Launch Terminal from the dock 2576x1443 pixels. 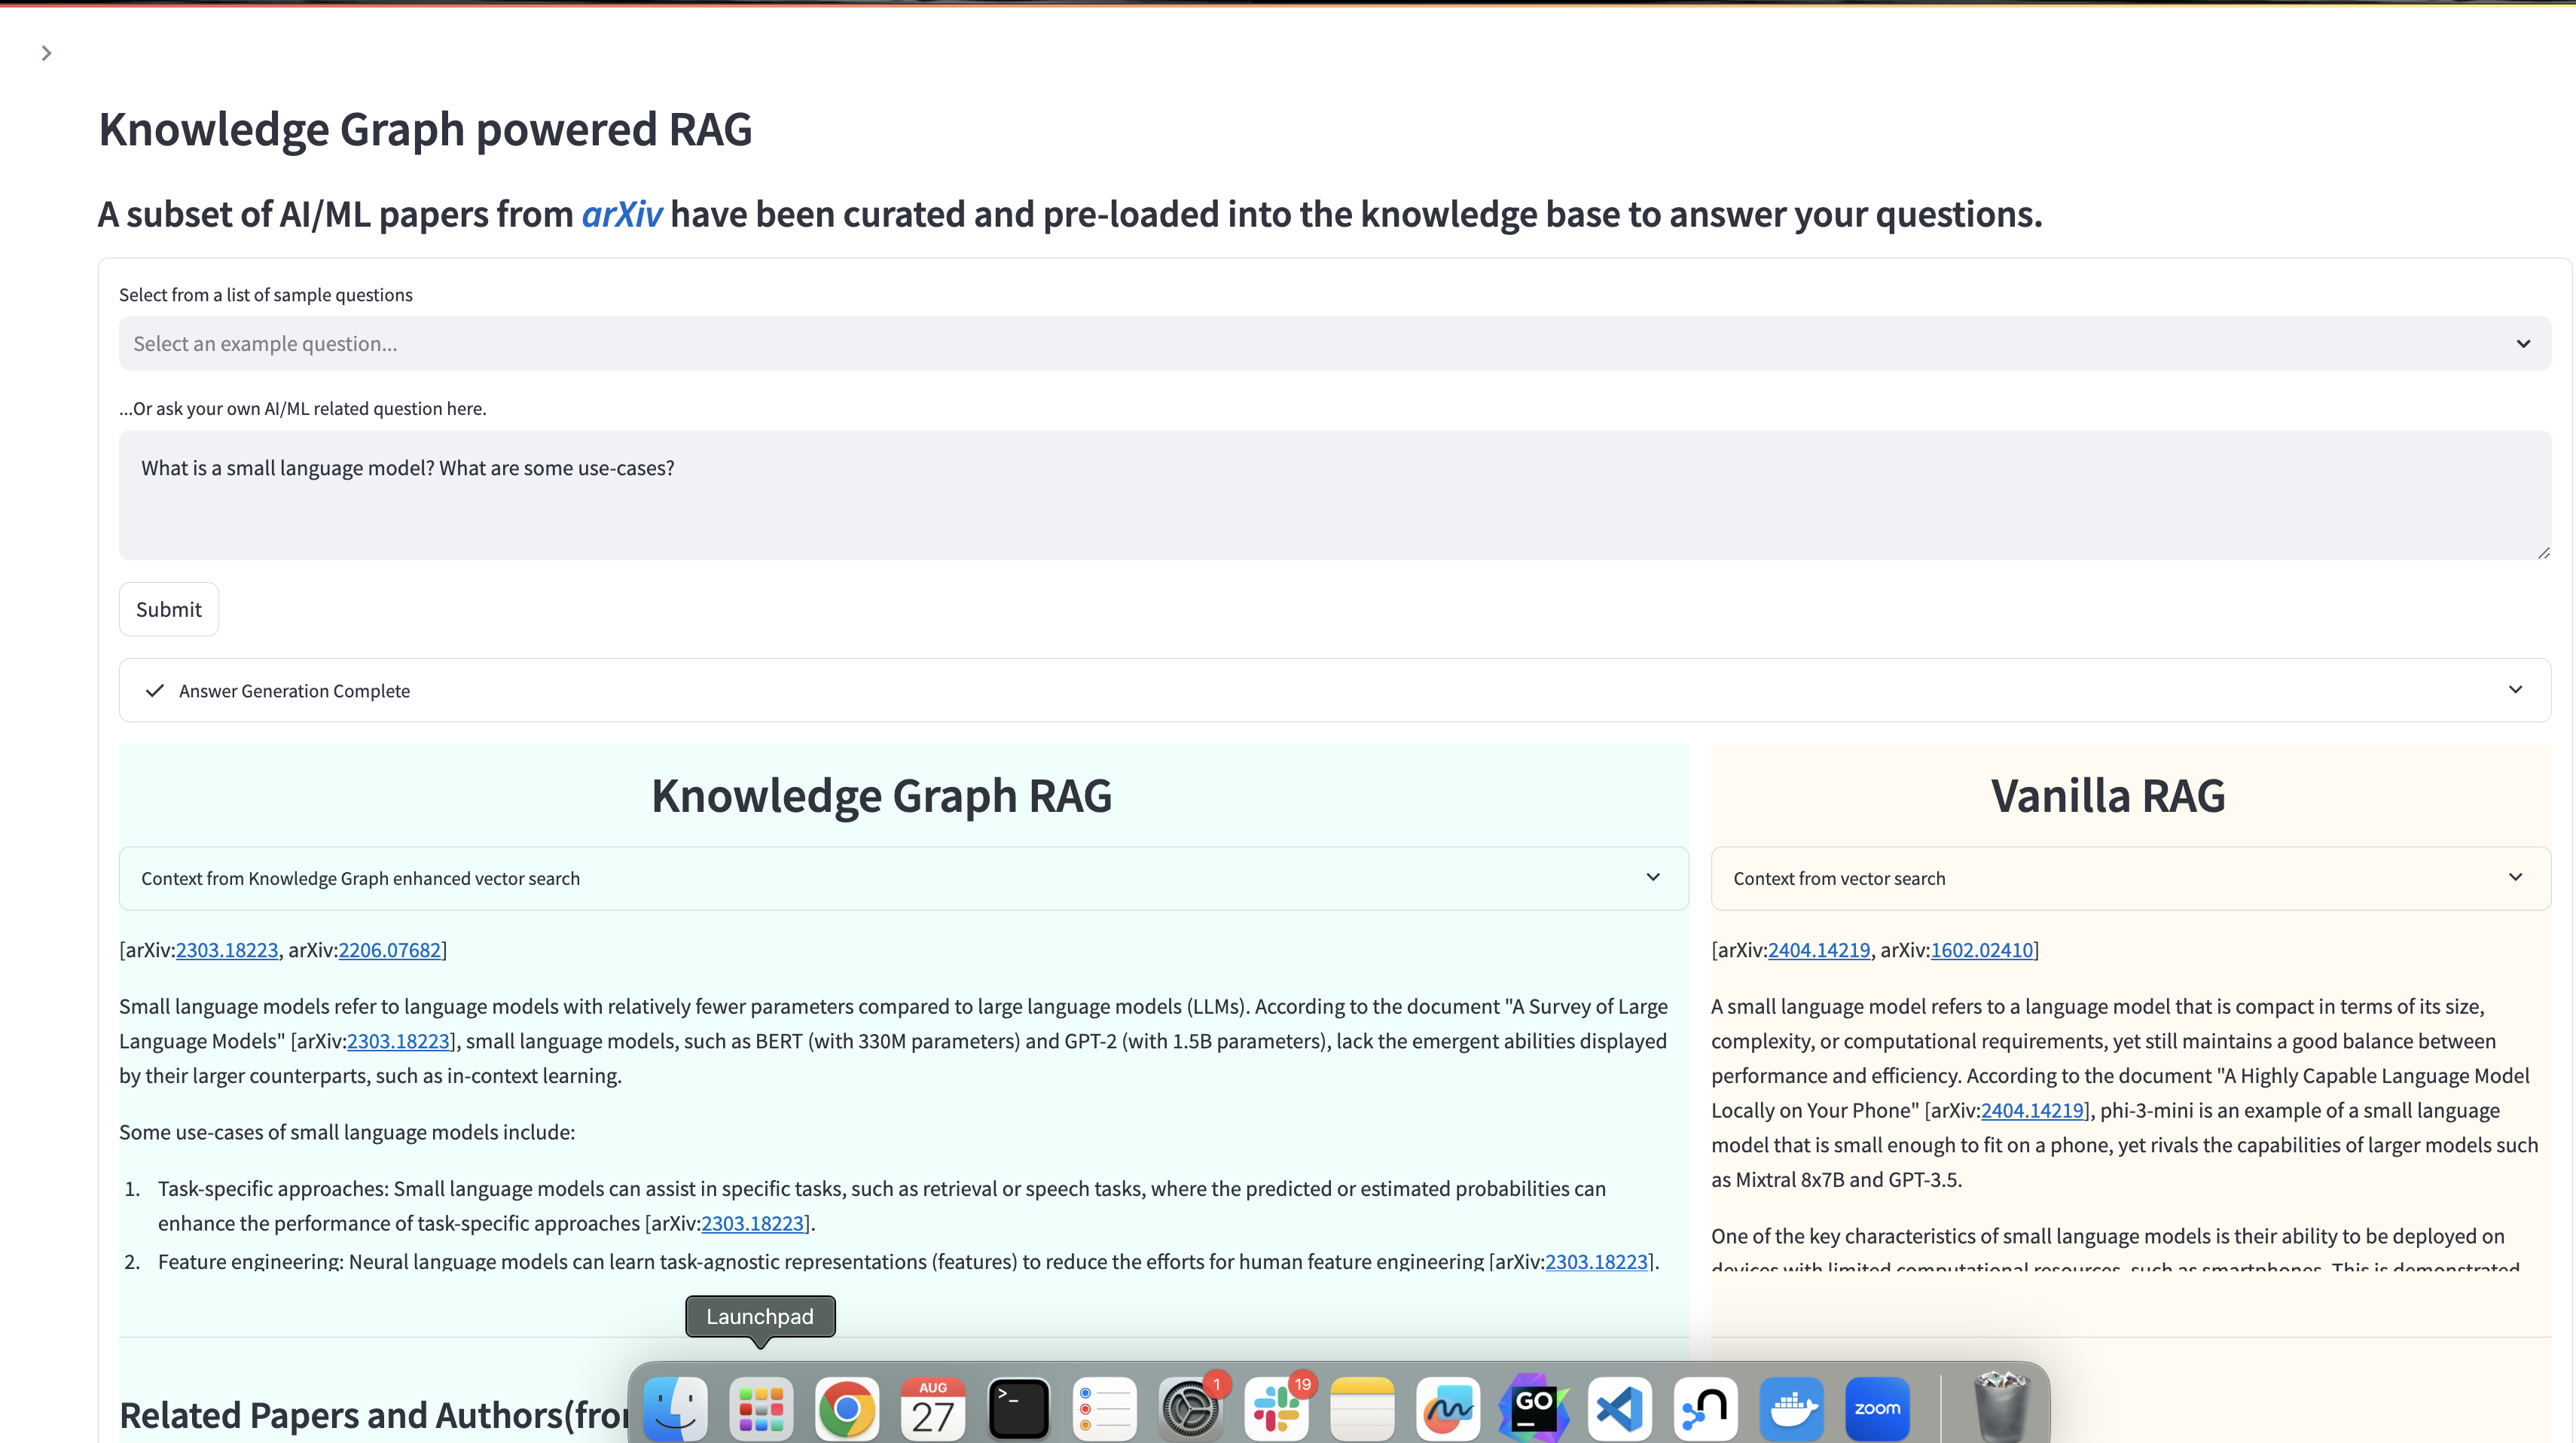(x=1018, y=1408)
